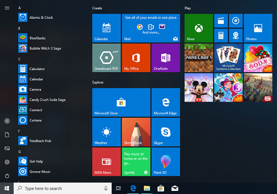277x194 pixels.
Task: Click the Type here to search box
Action: [x=63, y=188]
